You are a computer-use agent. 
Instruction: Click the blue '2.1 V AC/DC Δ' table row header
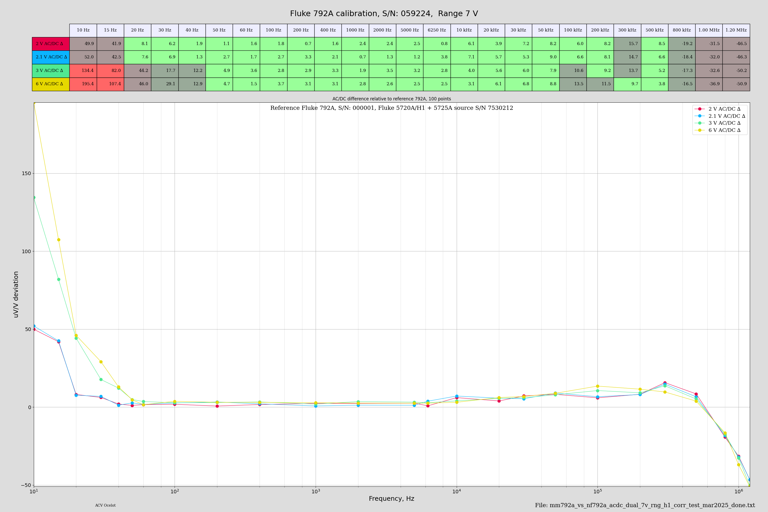click(x=51, y=57)
